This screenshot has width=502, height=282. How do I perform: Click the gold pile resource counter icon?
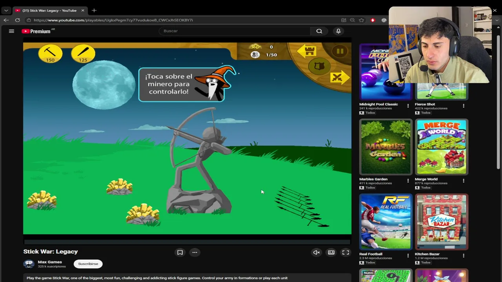point(255,47)
